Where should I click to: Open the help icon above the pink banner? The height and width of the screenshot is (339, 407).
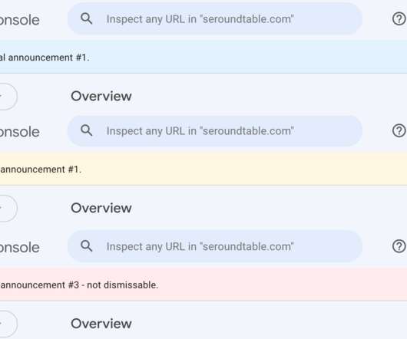[399, 246]
